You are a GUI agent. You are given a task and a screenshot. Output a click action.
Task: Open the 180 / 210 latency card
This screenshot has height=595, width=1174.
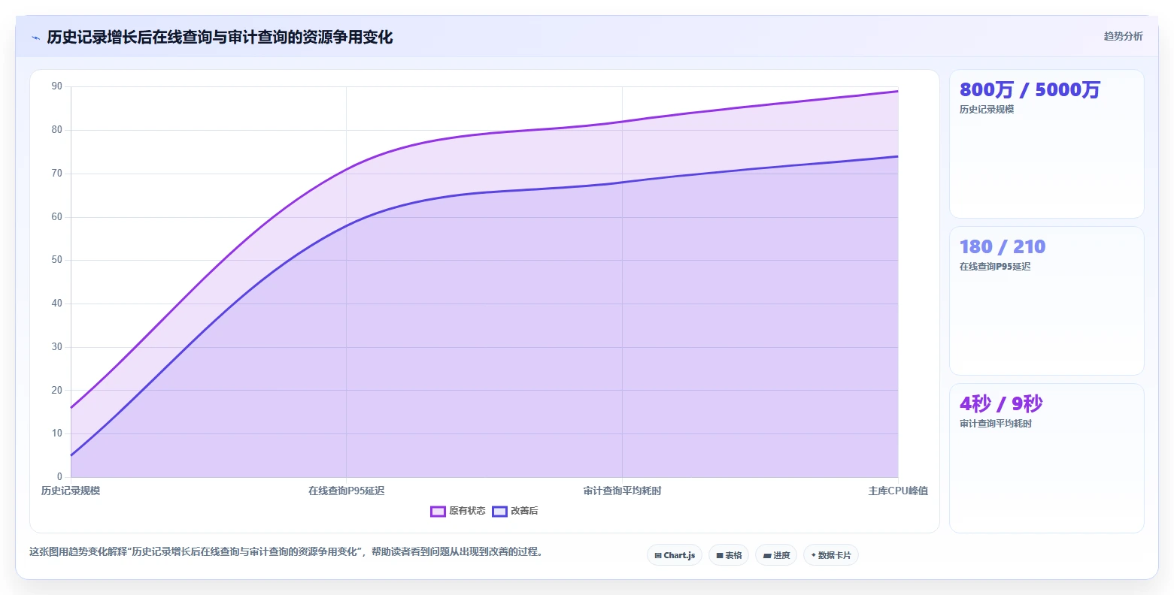click(x=1047, y=301)
